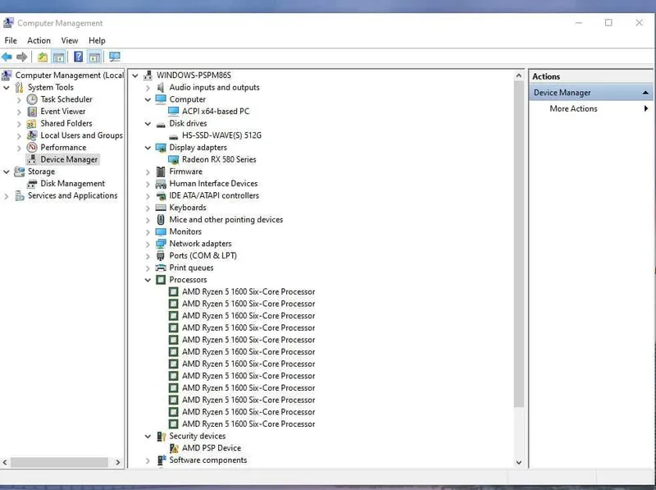Select Event Viewer icon in tree
The height and width of the screenshot is (490, 656).
pos(32,112)
